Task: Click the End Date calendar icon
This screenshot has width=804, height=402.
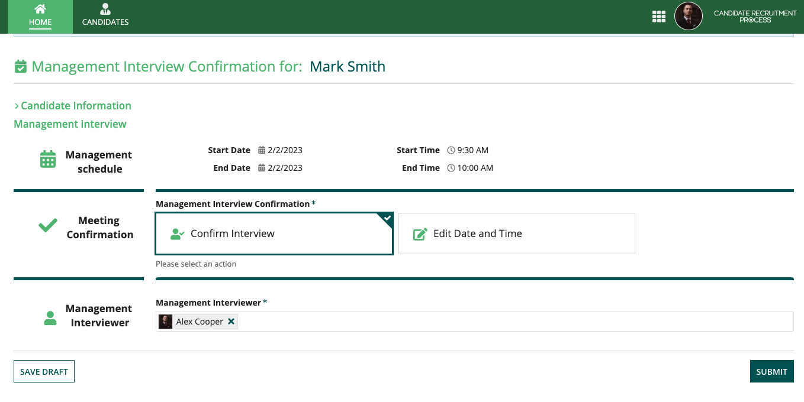Action: pyautogui.click(x=262, y=168)
